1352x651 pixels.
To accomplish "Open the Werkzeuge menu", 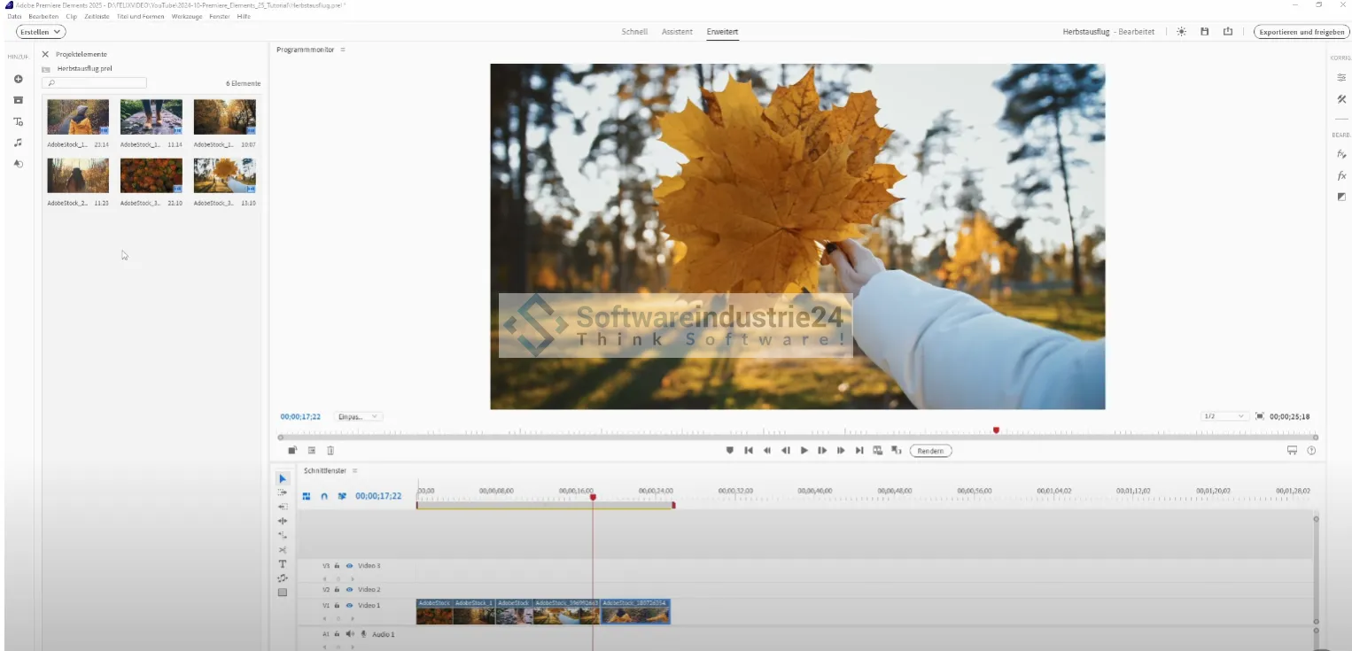I will [186, 16].
